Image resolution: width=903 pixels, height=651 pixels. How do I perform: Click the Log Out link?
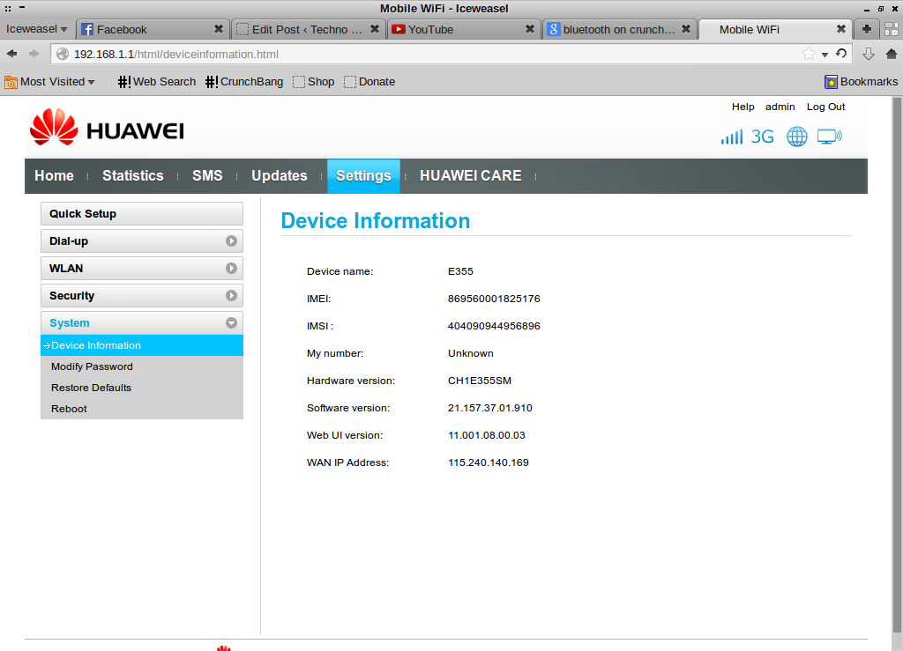(825, 107)
